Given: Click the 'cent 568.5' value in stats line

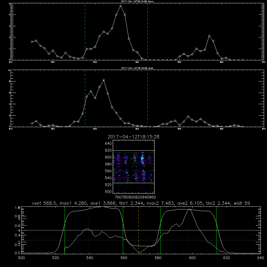Looking at the screenshot, I should coord(44,203).
